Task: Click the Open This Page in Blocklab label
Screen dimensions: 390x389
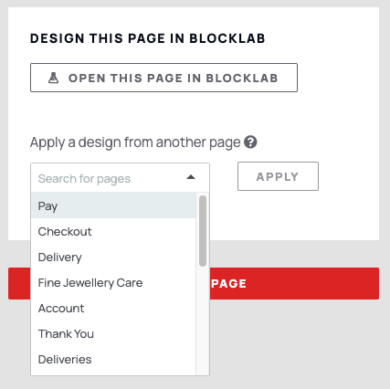Action: click(173, 78)
